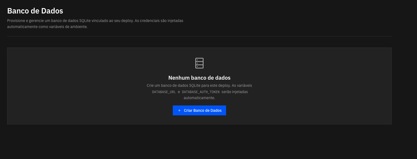417x159 pixels.
Task: Click the "Banco de Dados" page heading
Action: tap(35, 11)
